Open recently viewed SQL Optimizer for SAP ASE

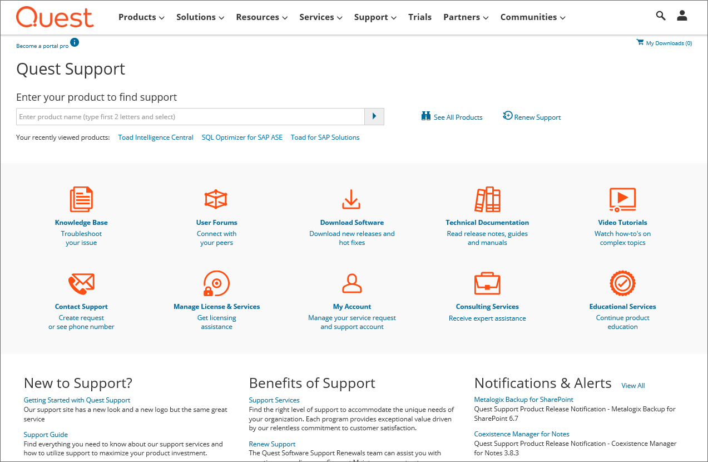pos(242,137)
